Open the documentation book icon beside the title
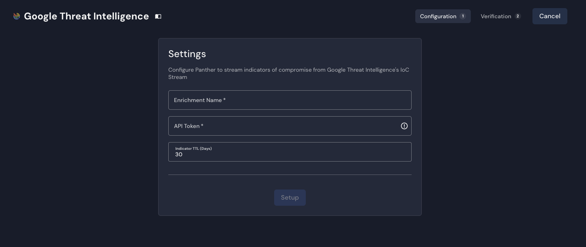 point(158,16)
